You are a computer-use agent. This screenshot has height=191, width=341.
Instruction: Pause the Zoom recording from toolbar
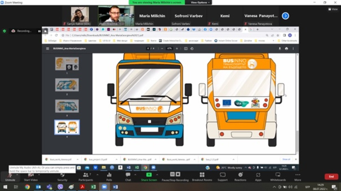coord(172,174)
